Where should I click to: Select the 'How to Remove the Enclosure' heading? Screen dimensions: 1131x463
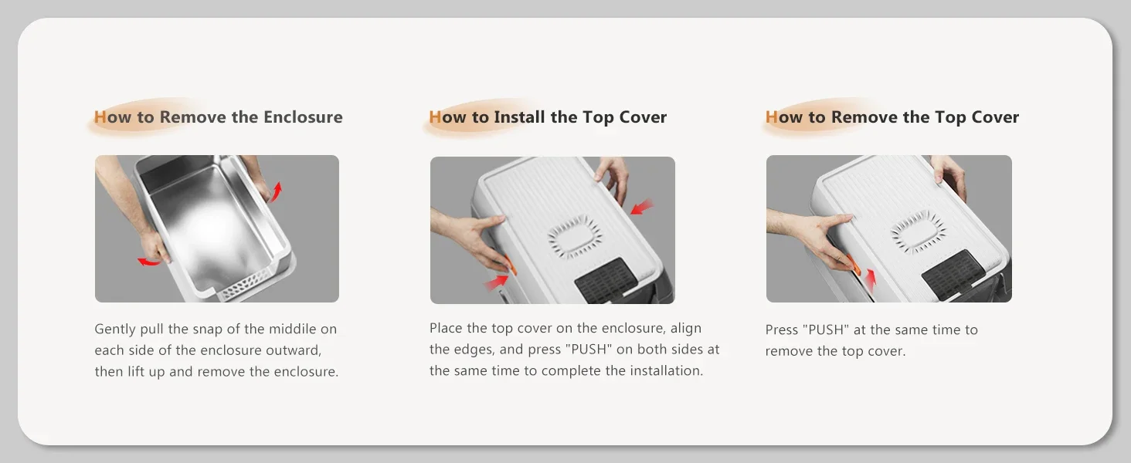coord(218,117)
